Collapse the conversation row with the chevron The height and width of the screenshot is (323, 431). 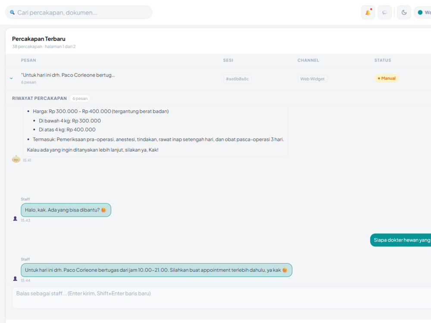coord(11,78)
